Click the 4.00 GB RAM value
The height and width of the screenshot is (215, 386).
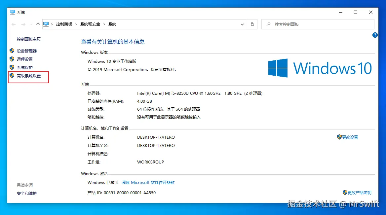tap(144, 101)
